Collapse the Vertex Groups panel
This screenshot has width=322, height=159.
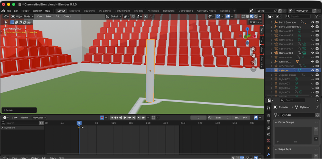276,122
